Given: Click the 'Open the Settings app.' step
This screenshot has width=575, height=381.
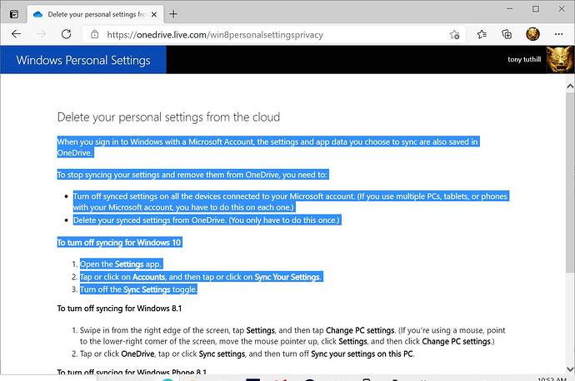Looking at the screenshot, I should (x=121, y=265).
